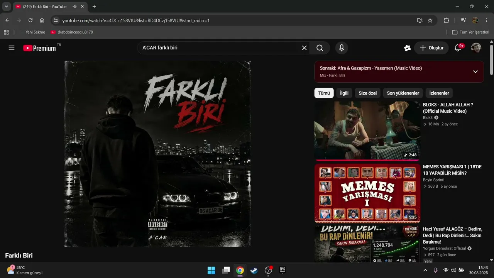Open the Chrome three-dot menu
This screenshot has height=278, width=494.
click(x=486, y=20)
